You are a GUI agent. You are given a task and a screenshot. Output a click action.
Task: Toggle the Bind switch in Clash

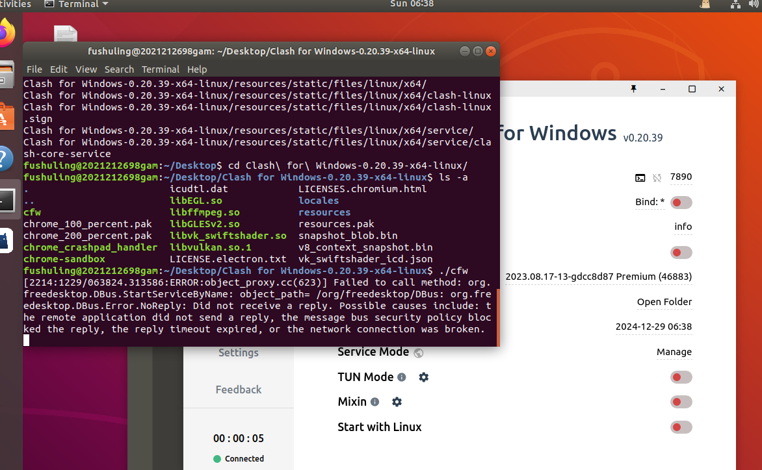(x=681, y=202)
